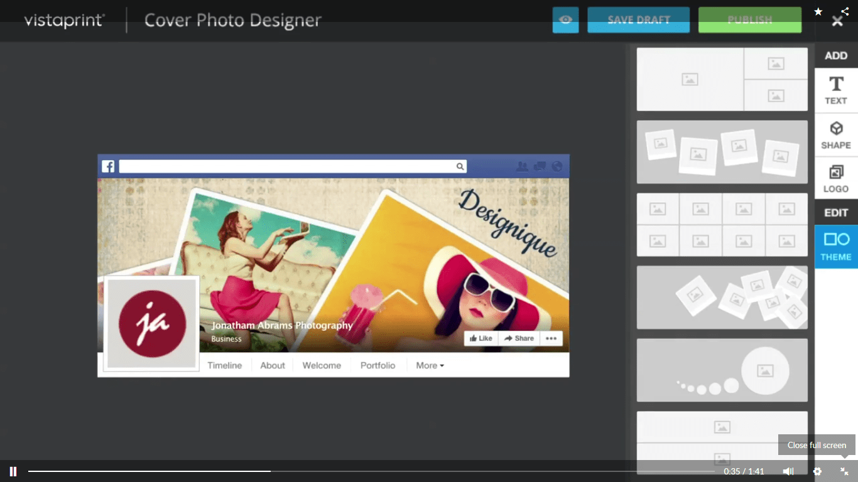Click the Facebook search field
This screenshot has width=858, height=482.
pos(293,166)
